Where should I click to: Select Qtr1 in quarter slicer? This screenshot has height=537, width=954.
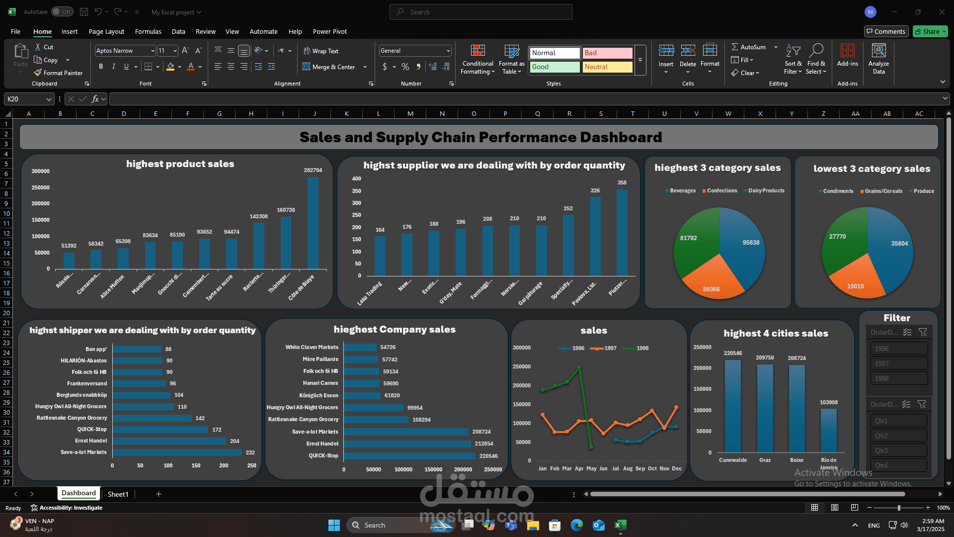[x=898, y=421]
